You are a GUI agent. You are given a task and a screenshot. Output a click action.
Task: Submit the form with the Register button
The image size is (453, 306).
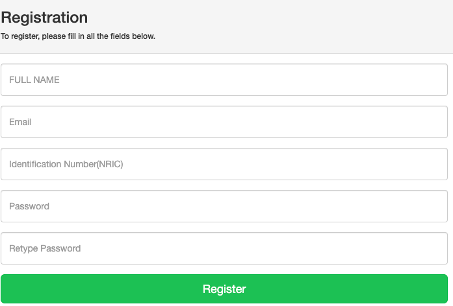(224, 288)
